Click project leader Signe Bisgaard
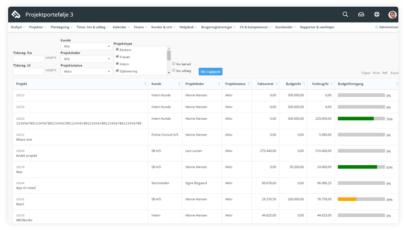The width and height of the screenshot is (406, 230). coord(196,183)
